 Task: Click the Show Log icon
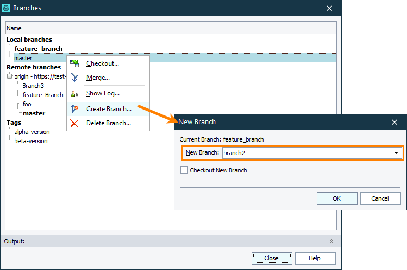point(74,93)
